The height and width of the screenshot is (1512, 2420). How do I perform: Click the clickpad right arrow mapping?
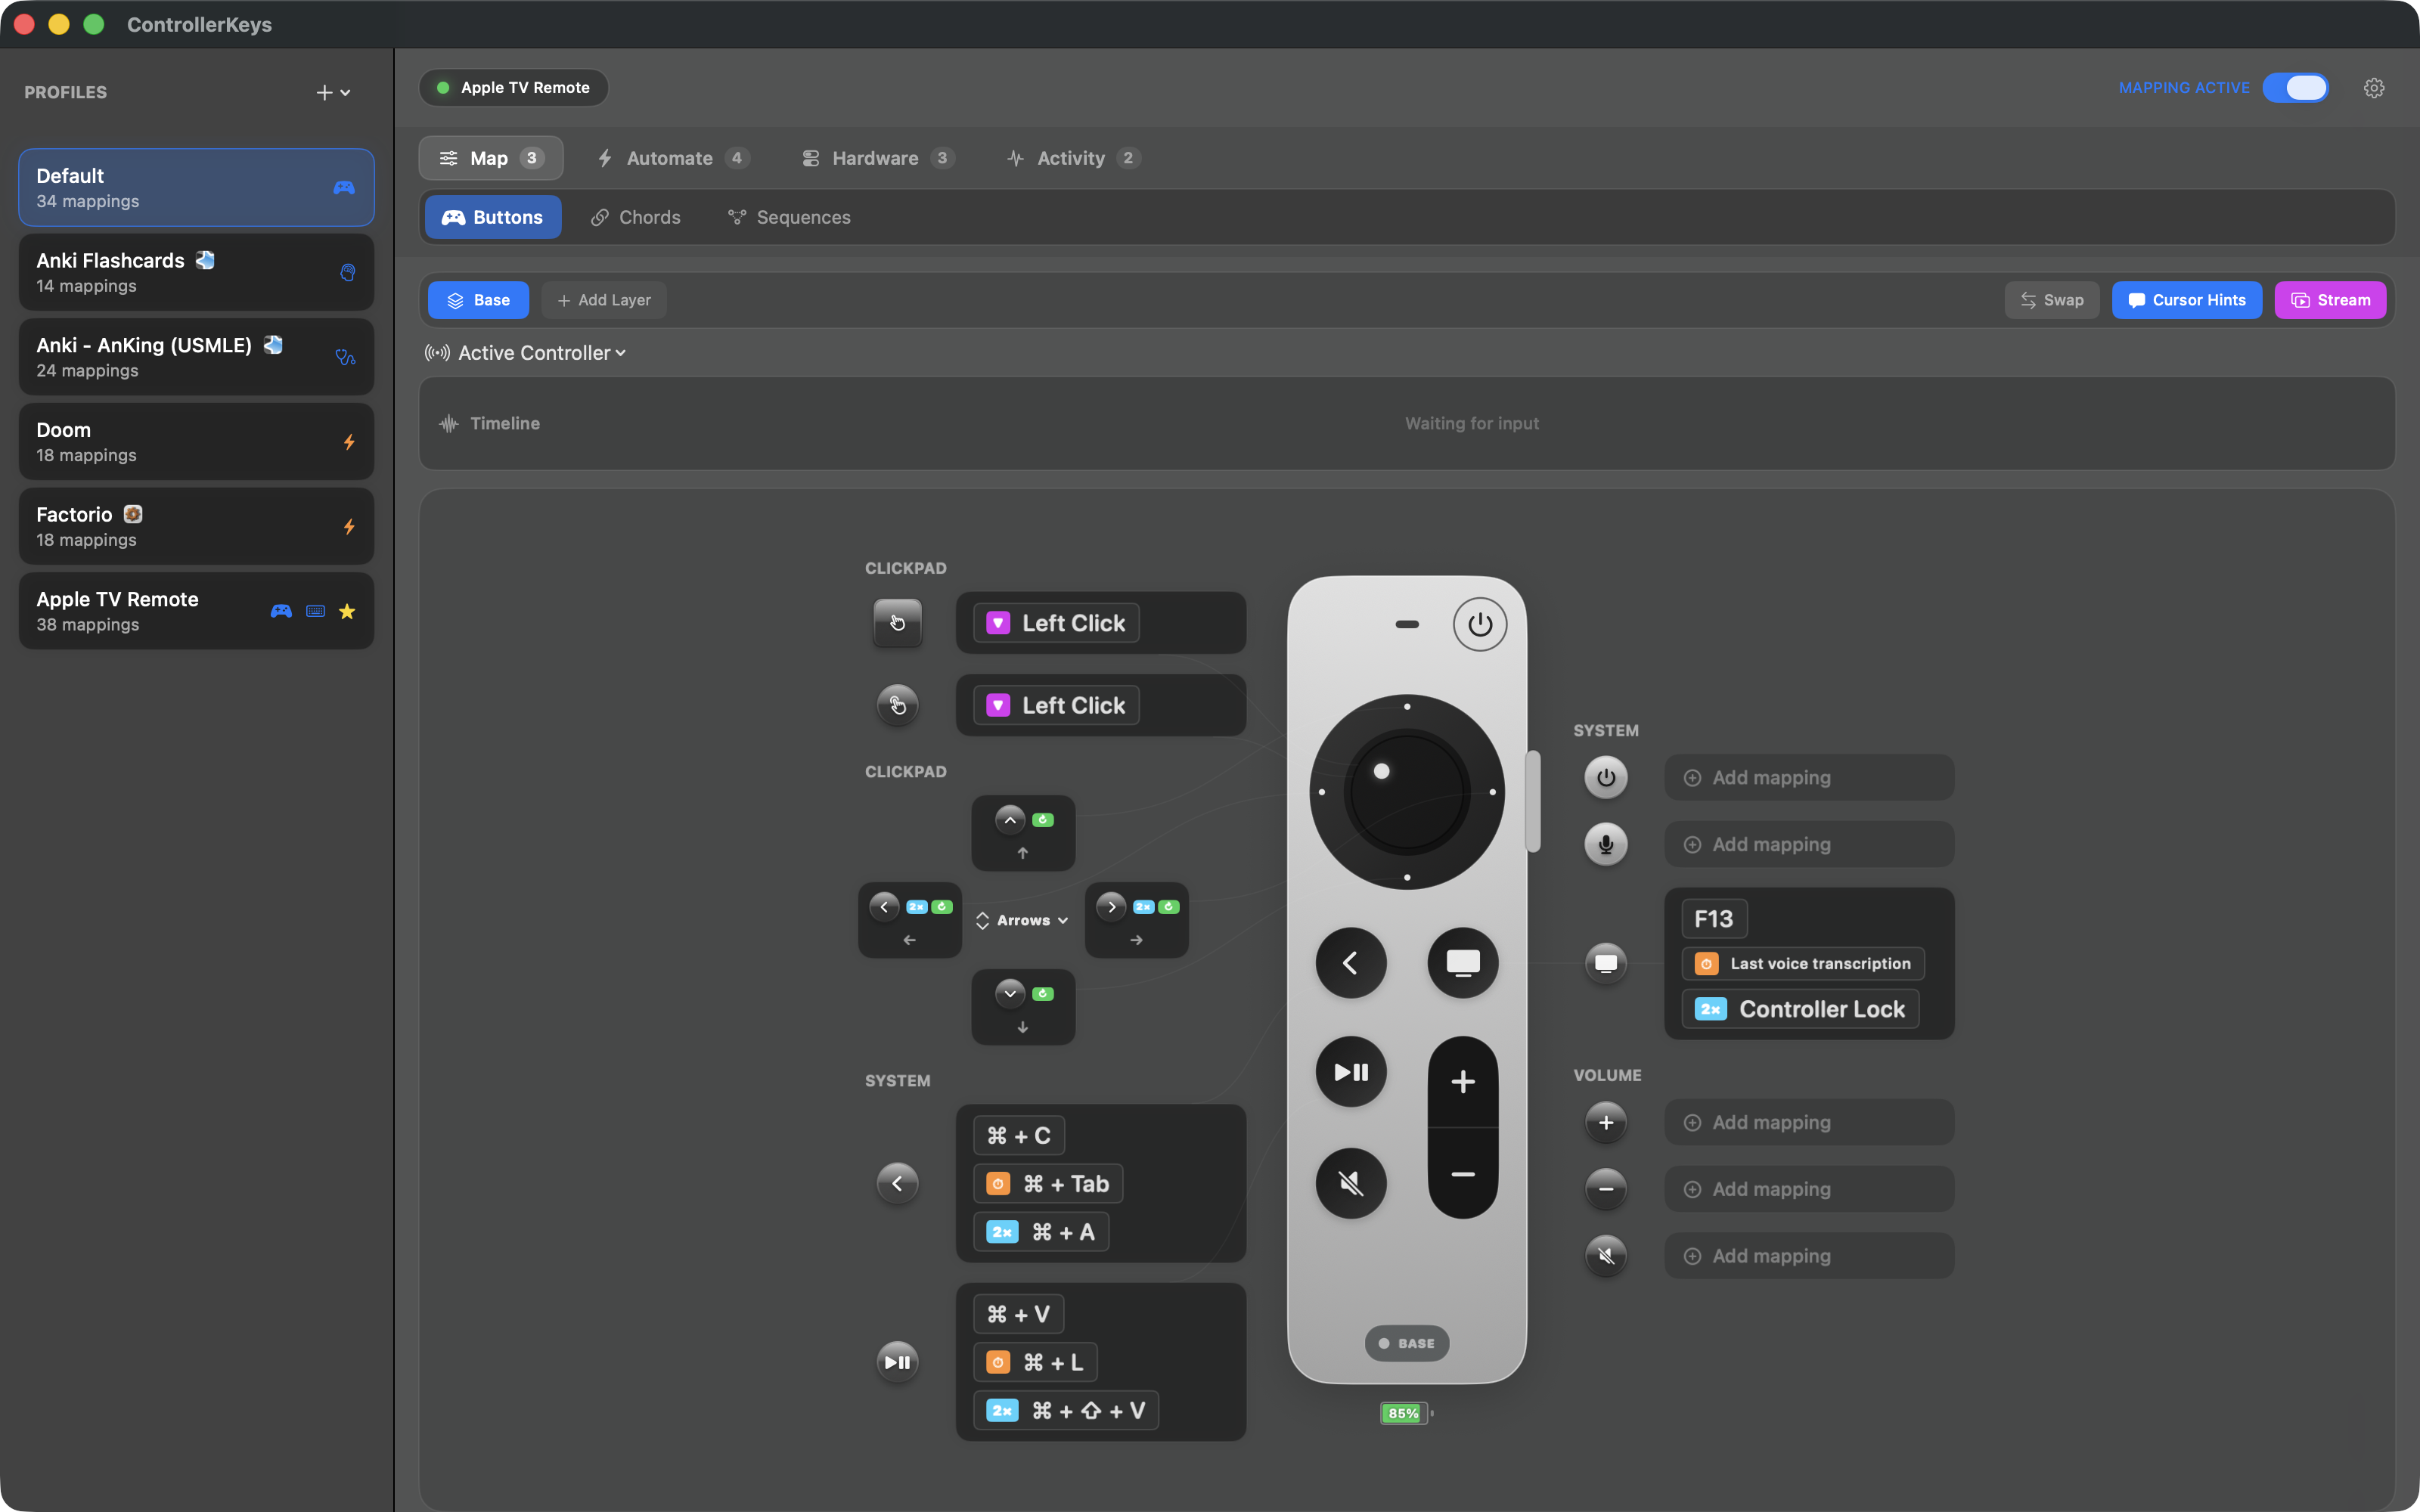coord(1137,920)
